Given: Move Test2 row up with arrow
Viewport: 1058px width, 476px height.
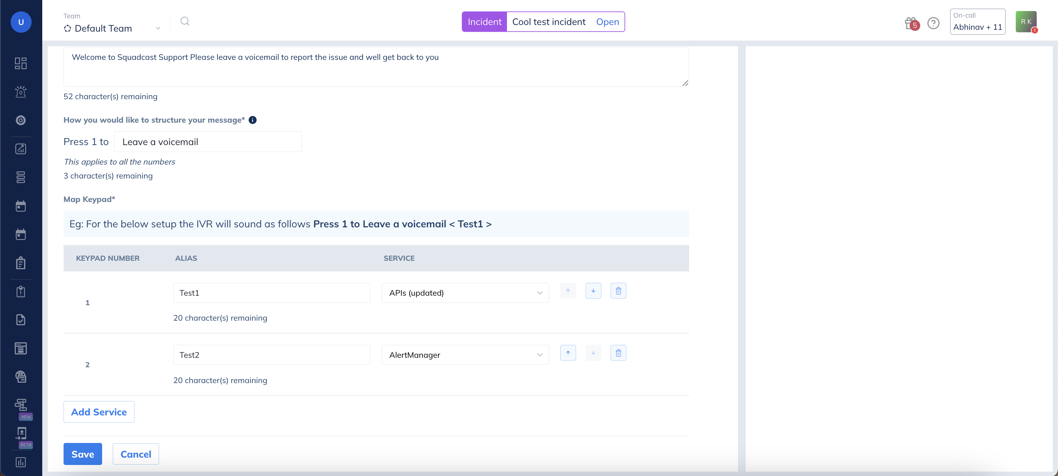Looking at the screenshot, I should [568, 353].
